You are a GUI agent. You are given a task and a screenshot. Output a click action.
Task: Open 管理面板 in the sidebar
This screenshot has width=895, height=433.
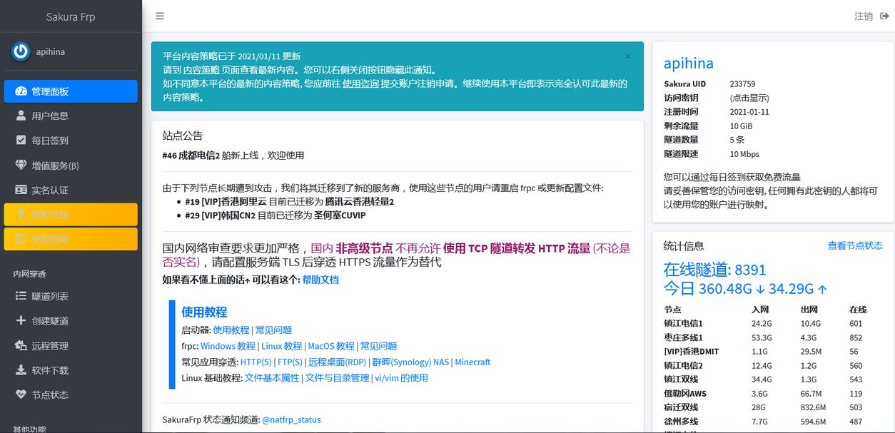71,91
